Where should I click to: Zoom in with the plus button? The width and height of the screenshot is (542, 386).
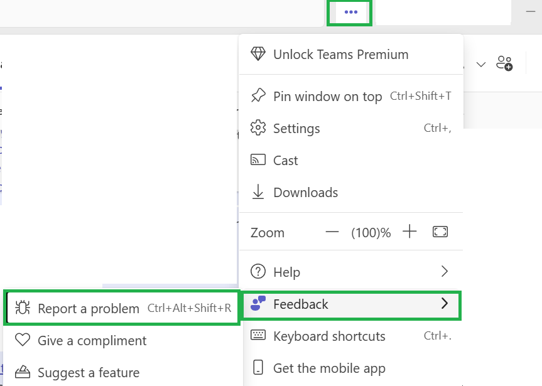tap(409, 232)
